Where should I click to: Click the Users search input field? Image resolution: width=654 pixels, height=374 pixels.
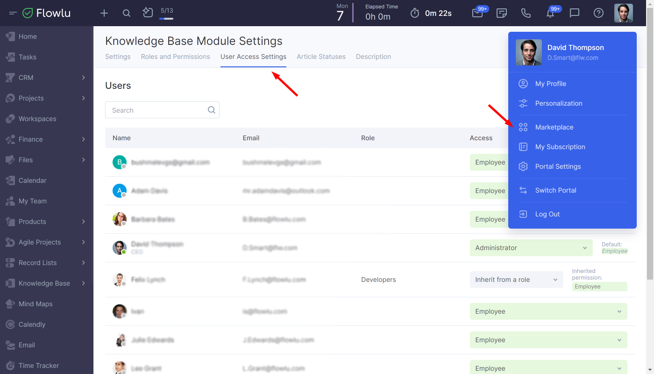click(162, 110)
